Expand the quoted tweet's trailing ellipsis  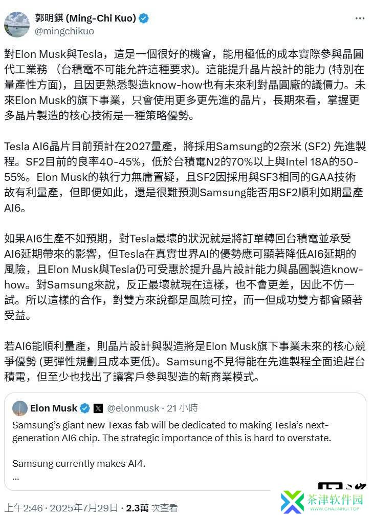[x=16, y=479]
